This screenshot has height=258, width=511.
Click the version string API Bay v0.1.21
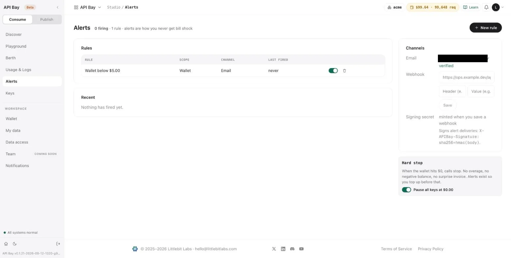[32, 253]
